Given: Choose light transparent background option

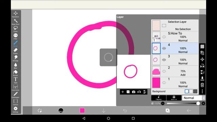Looking at the screenshot, I should [x=191, y=91].
